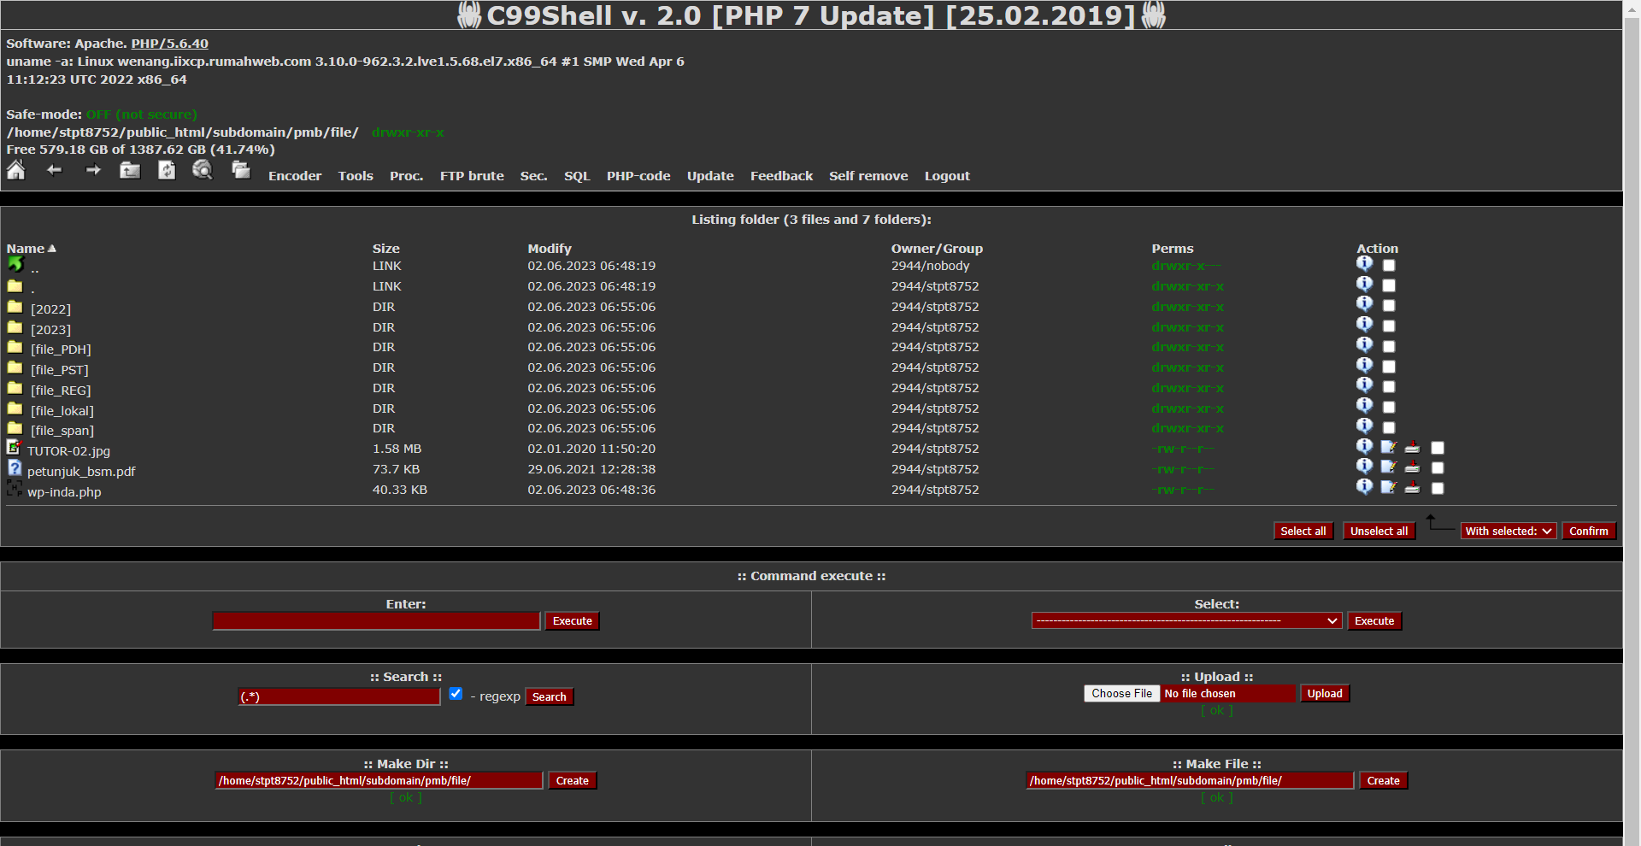The image size is (1641, 846).
Task: Open the [file_lokal] folder link
Action: [x=62, y=411]
